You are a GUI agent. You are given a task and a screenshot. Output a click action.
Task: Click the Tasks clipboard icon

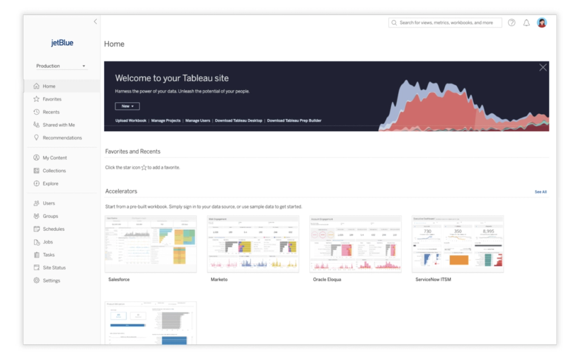click(x=36, y=254)
